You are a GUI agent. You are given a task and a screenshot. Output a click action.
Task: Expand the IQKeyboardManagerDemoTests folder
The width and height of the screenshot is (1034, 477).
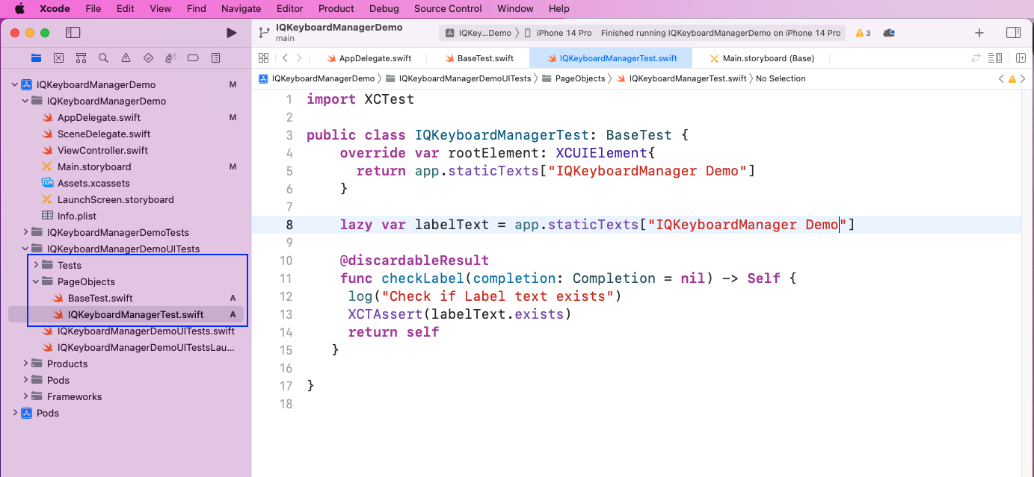click(25, 233)
